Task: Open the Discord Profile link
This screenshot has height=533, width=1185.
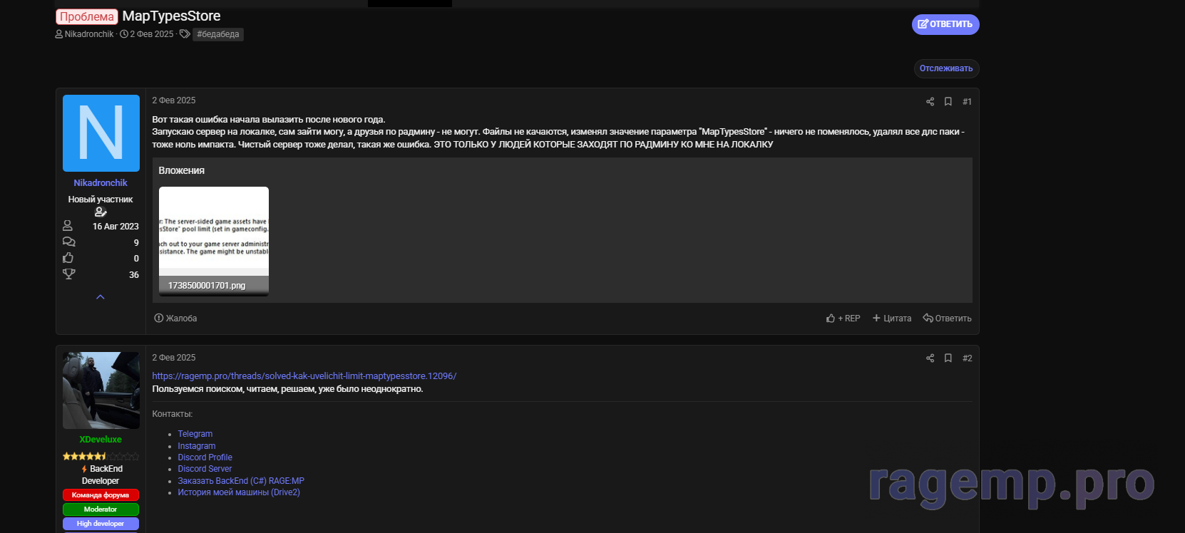Action: (205, 457)
